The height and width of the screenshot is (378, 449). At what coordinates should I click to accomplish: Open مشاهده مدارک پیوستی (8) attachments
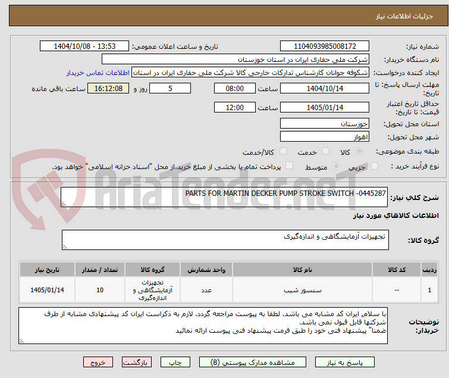tap(253, 363)
